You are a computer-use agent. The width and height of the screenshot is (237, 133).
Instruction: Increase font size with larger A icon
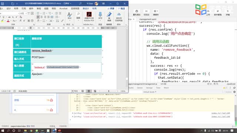point(21,21)
